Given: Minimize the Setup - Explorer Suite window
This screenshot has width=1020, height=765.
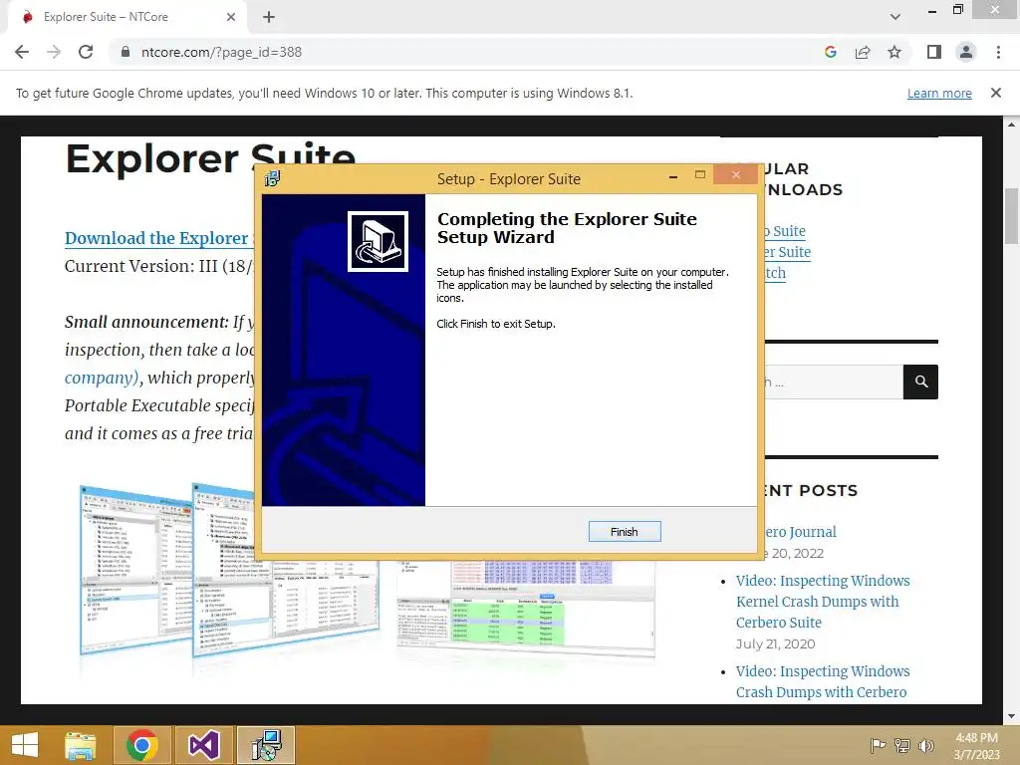Looking at the screenshot, I should tap(673, 175).
